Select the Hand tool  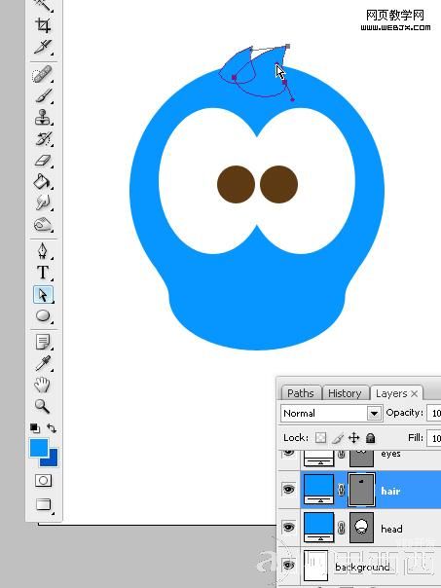tap(43, 385)
